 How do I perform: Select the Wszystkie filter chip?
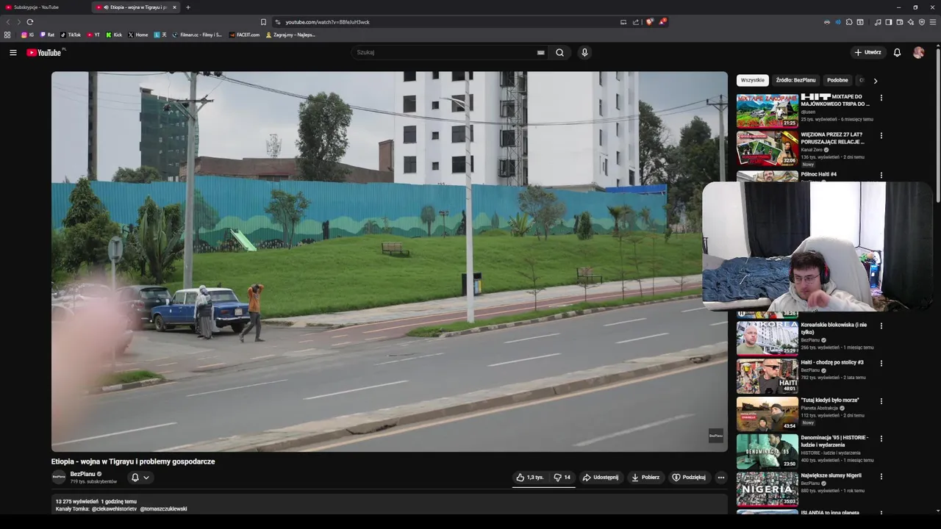(752, 80)
